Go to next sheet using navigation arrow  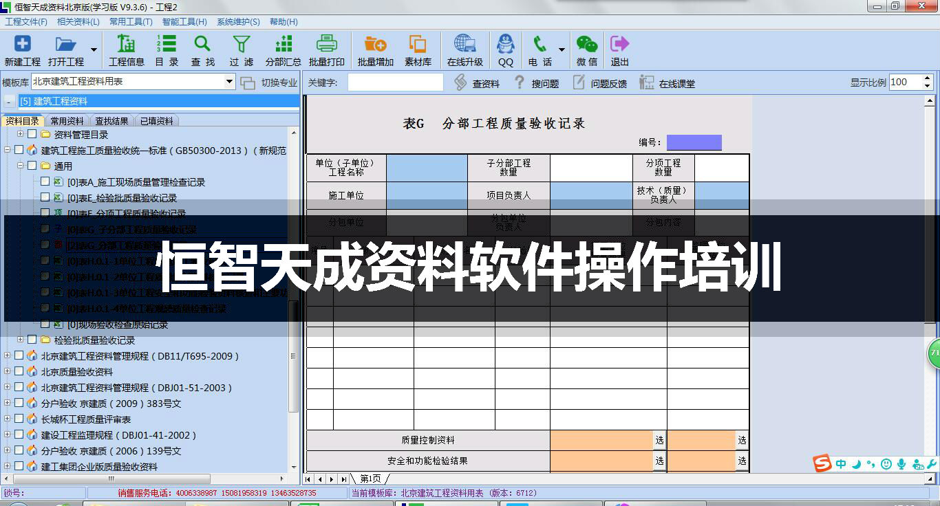click(x=332, y=479)
